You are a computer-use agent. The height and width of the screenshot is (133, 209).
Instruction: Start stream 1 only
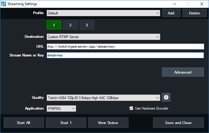(x=66, y=122)
